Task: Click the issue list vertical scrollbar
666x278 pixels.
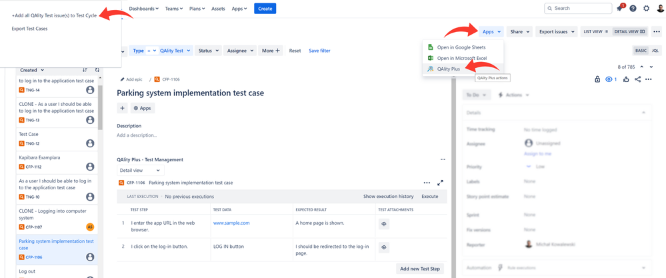Action: [100, 107]
